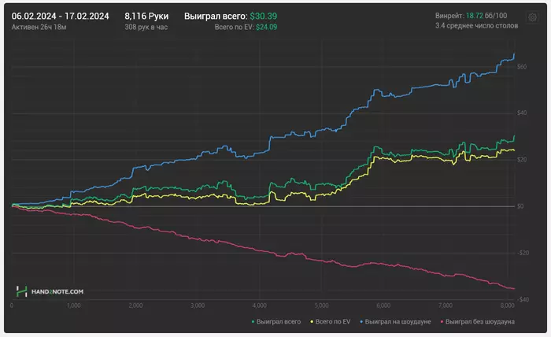Click the date range 06.02.2024 - 17.02.2024

[61, 16]
